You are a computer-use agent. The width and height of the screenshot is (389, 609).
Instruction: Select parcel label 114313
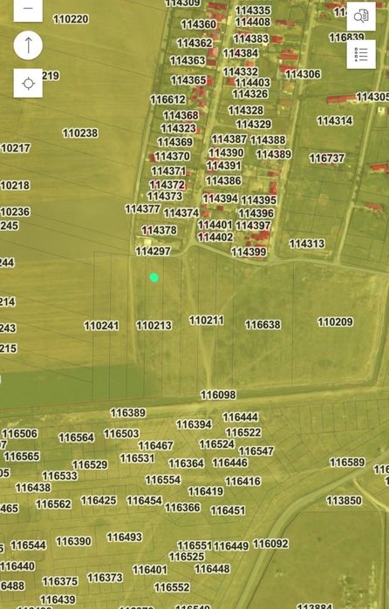coord(307,244)
